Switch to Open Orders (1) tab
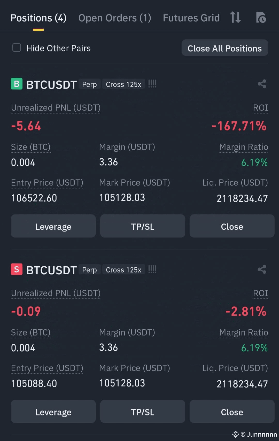 click(115, 18)
